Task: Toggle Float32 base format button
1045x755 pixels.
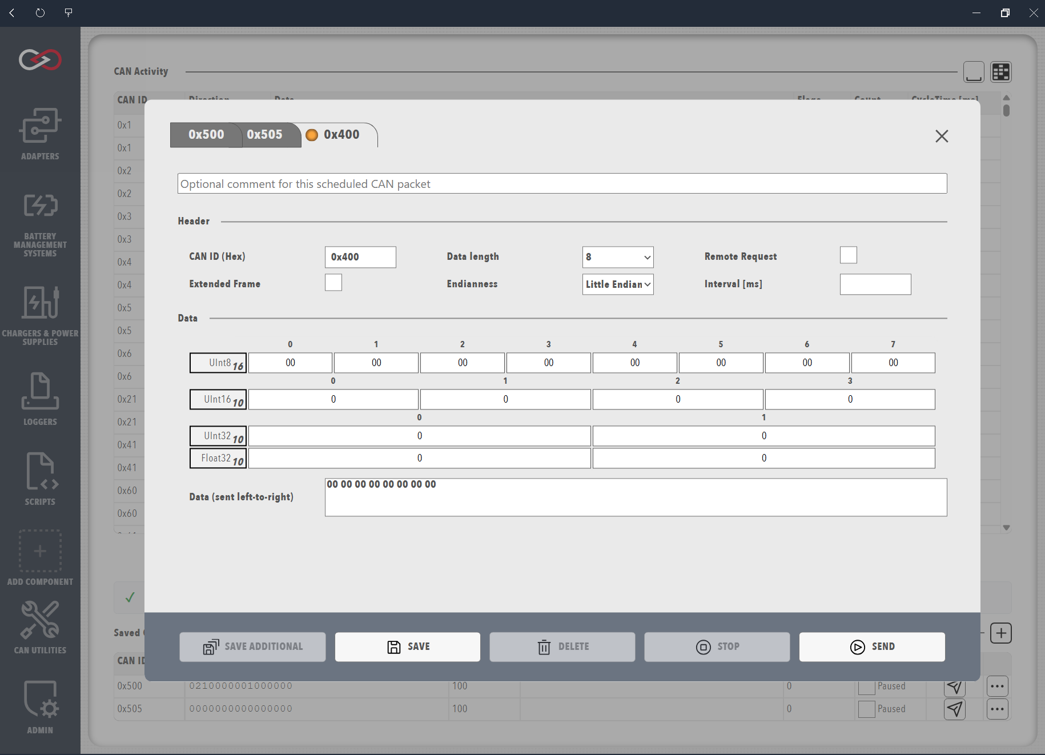Action: [218, 458]
